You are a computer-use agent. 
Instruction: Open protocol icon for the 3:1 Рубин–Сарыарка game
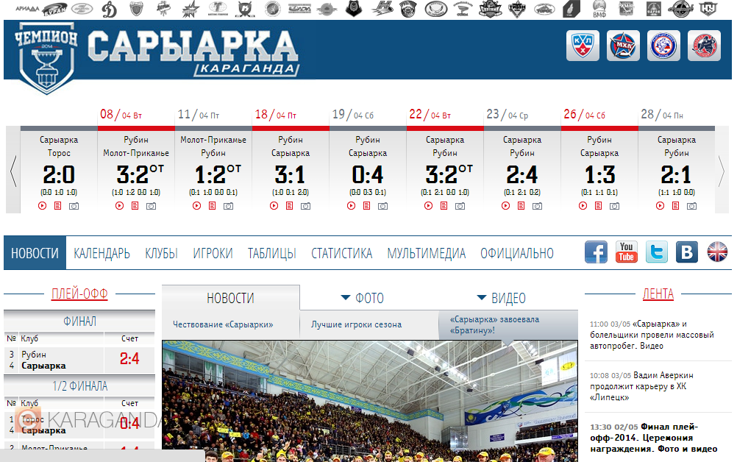[x=290, y=206]
